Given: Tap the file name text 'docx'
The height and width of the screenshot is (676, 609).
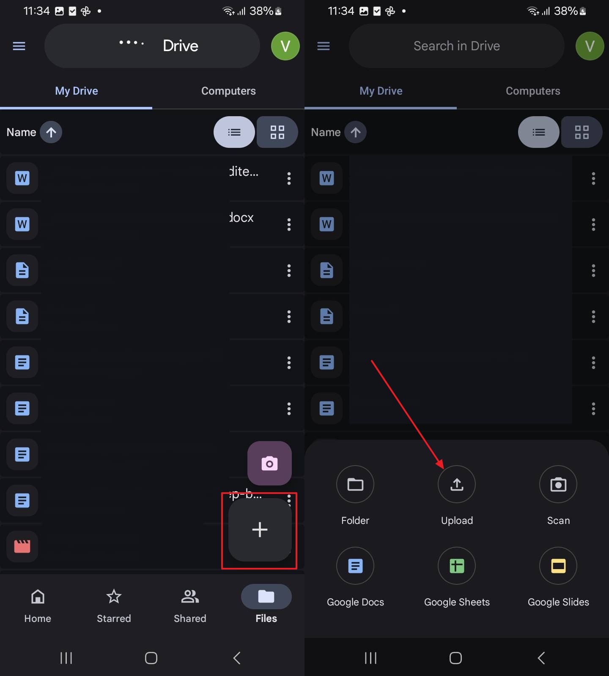Looking at the screenshot, I should coord(241,218).
